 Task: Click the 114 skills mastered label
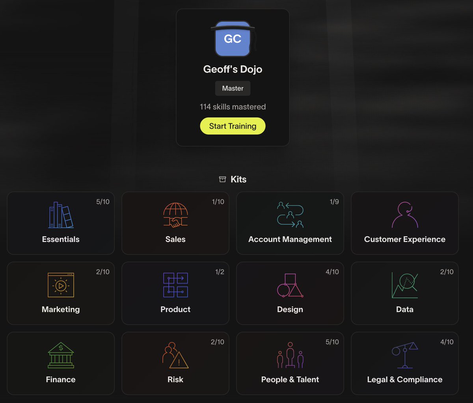(x=233, y=107)
